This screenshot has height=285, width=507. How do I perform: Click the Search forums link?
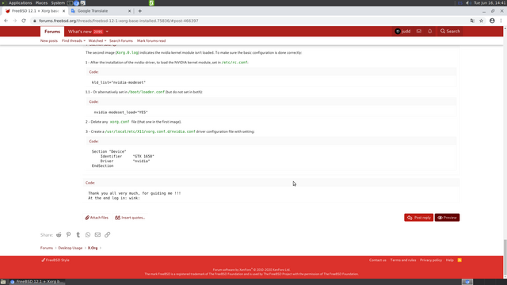click(121, 40)
